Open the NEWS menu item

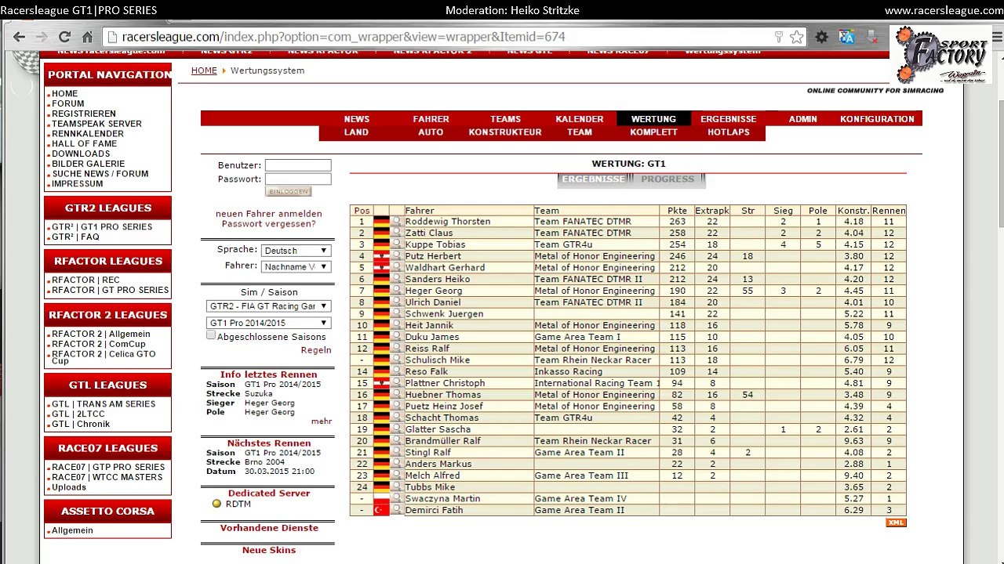point(356,119)
